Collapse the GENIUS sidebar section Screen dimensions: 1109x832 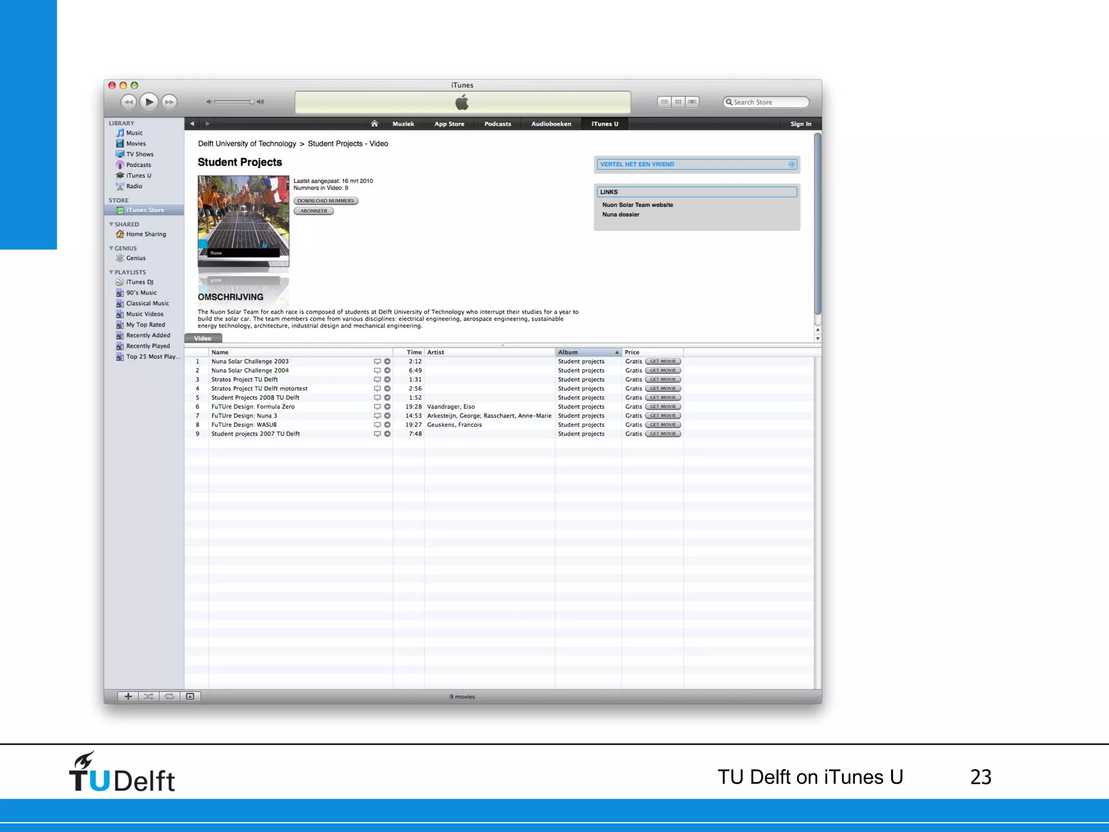[x=111, y=249]
